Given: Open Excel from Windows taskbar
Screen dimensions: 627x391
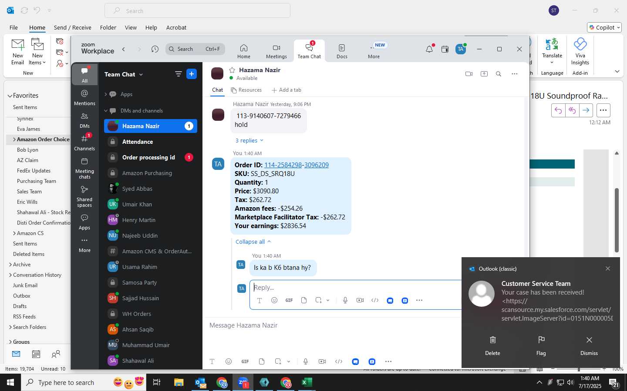Looking at the screenshot, I should [307, 382].
